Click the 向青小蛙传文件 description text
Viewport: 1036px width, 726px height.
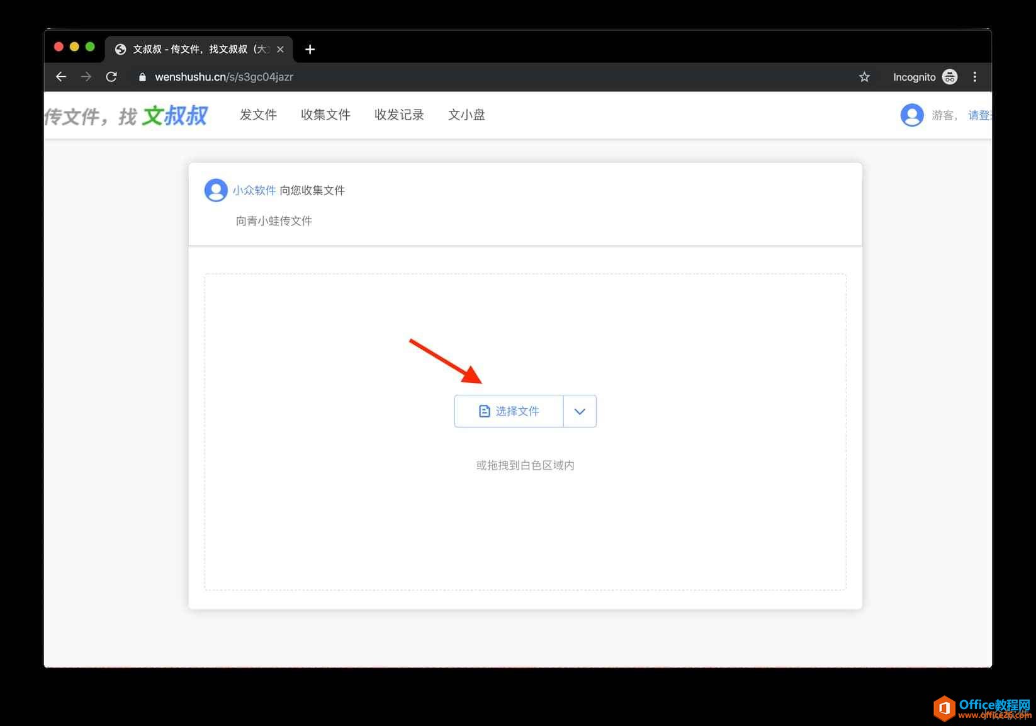(x=274, y=221)
